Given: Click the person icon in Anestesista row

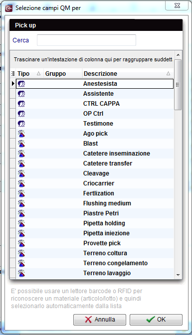Looking at the screenshot, I should point(21,84).
